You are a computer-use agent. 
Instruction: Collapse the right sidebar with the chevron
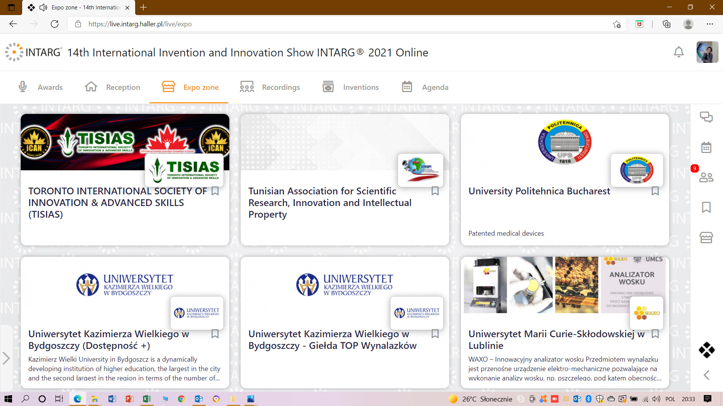pos(706,375)
